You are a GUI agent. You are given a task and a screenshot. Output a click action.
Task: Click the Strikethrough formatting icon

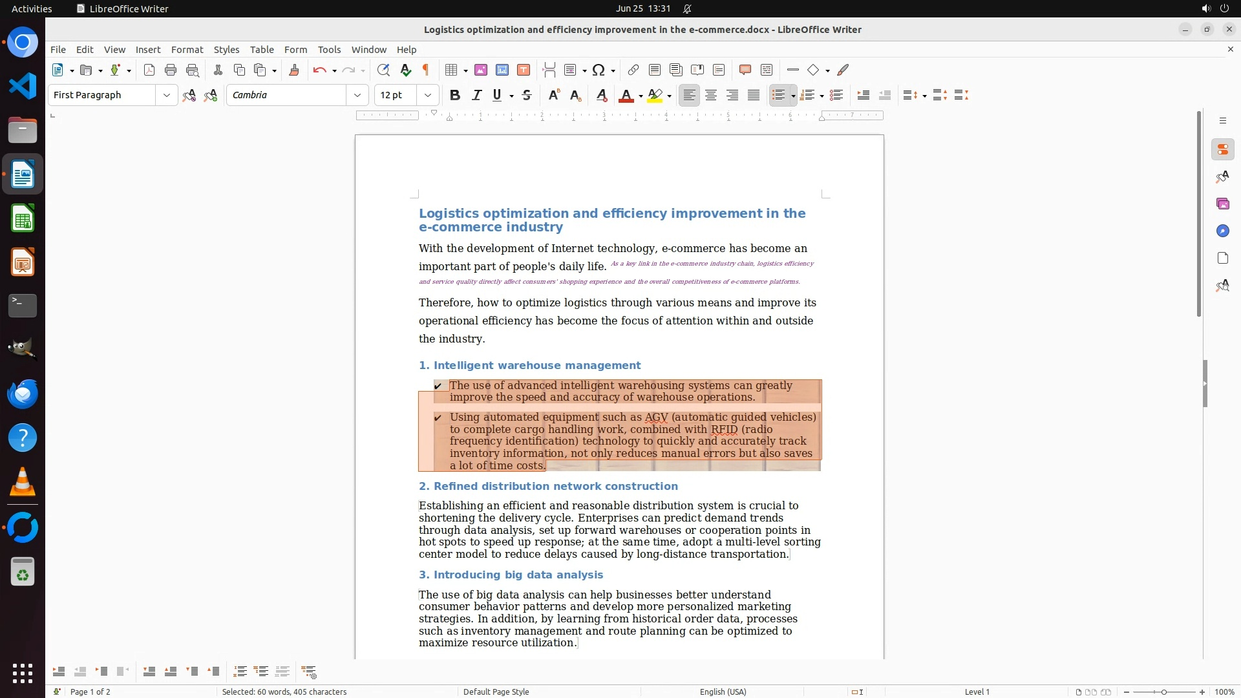click(x=527, y=95)
